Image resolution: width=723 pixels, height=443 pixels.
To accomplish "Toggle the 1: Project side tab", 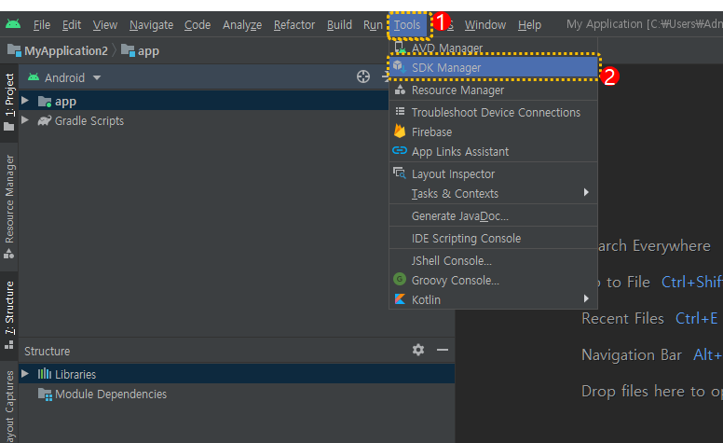I will [x=9, y=102].
